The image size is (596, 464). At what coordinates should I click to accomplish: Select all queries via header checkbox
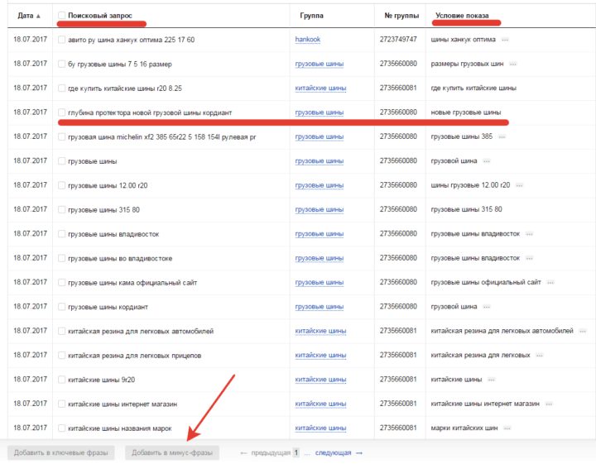(61, 15)
